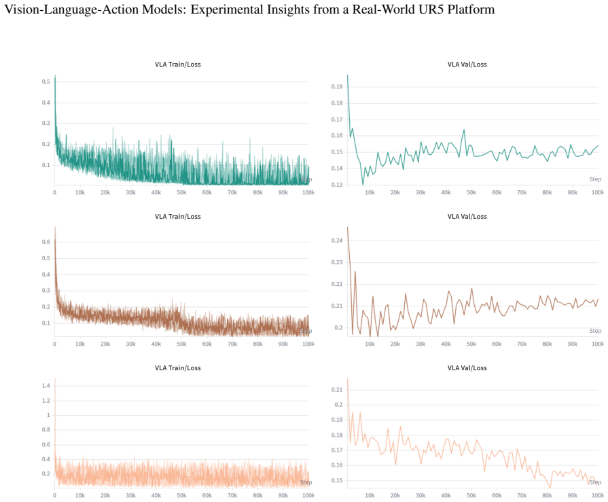The height and width of the screenshot is (502, 608).
Task: Click the brown VLA Train/Loss chart title
Action: click(x=177, y=216)
